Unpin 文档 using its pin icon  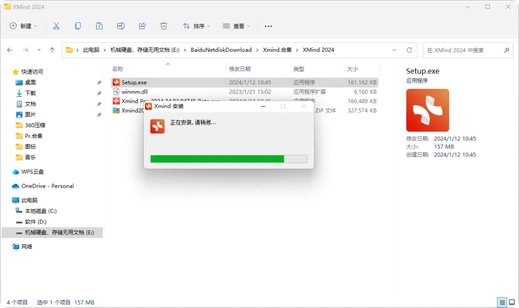coord(99,104)
